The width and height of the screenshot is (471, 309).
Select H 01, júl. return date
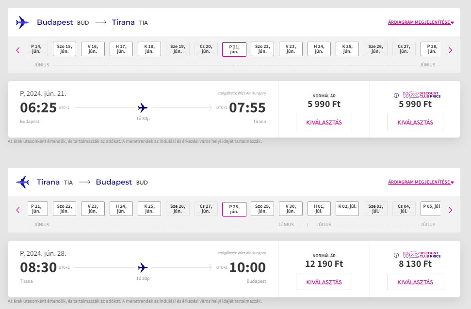319,209
